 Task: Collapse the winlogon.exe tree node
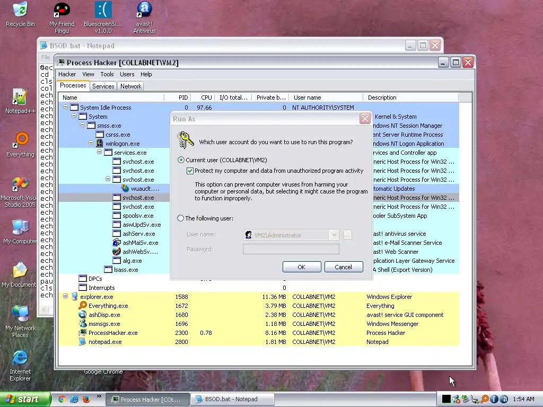91,143
